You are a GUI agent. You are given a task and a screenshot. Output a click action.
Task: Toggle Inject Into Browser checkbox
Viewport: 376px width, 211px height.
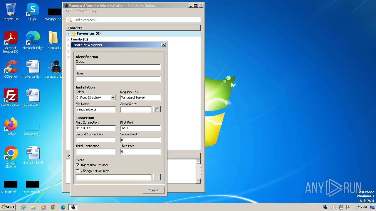pyautogui.click(x=78, y=165)
